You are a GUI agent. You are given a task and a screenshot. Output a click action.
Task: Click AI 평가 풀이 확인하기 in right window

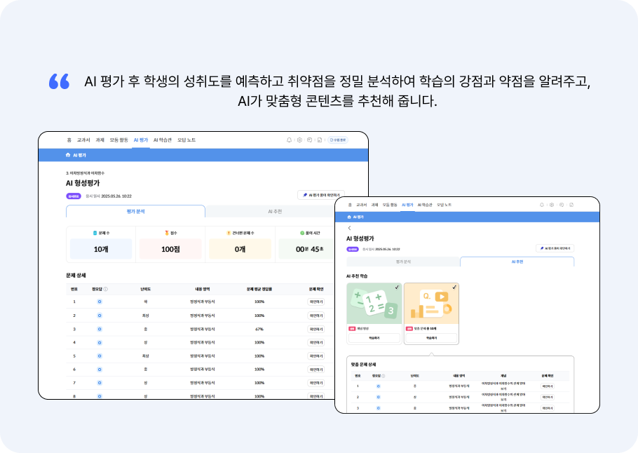click(x=555, y=248)
